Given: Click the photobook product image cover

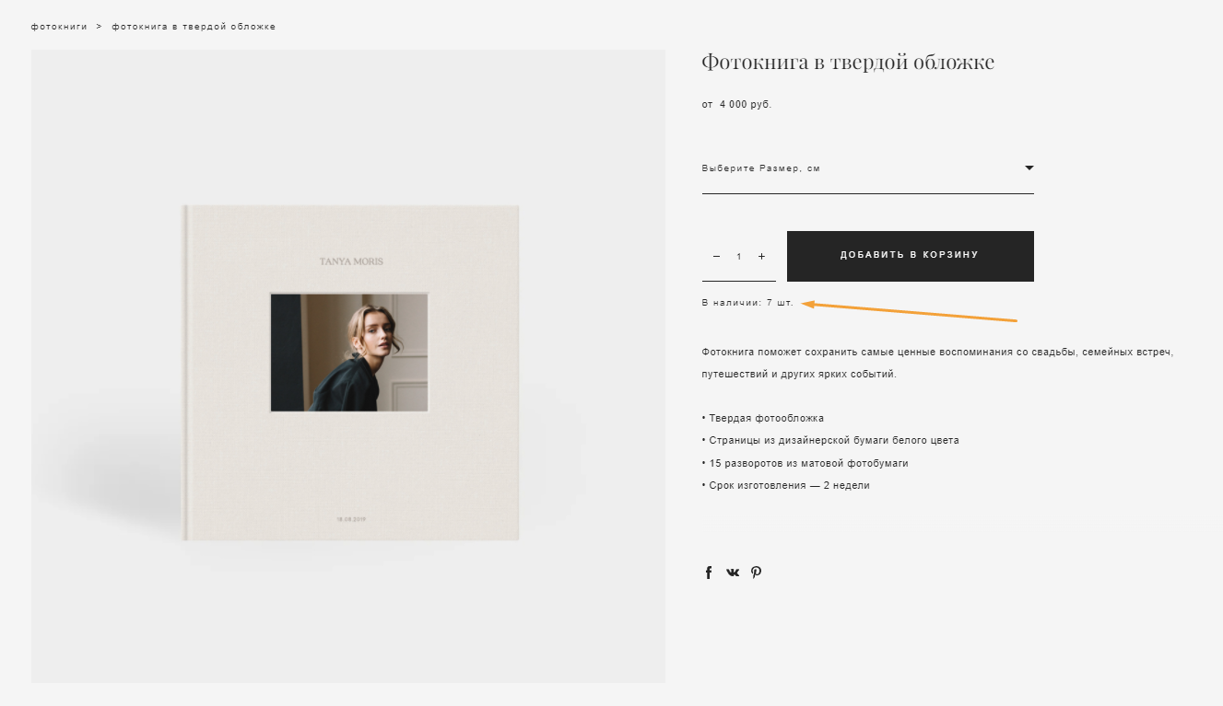Looking at the screenshot, I should [351, 372].
